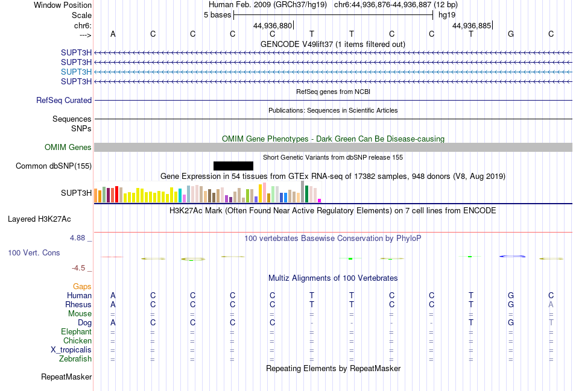The height and width of the screenshot is (391, 573).
Task: Click the 44,936,885 ruler position marker
Action: (x=472, y=25)
